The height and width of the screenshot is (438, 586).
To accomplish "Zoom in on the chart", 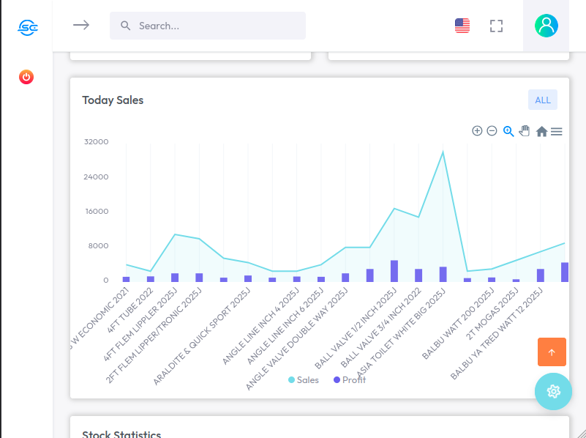I will (x=477, y=131).
